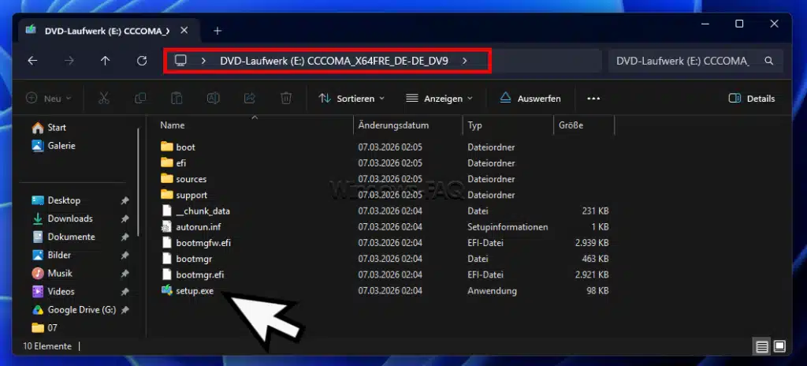807x366 pixels.
Task: Close the DVD-Laufwerk tab
Action: (184, 31)
